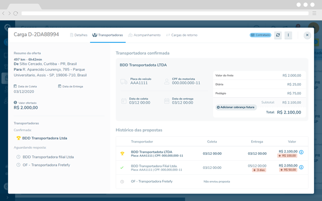Click the Total R$ 2.100,00 amount
This screenshot has width=322, height=201.
click(289, 113)
